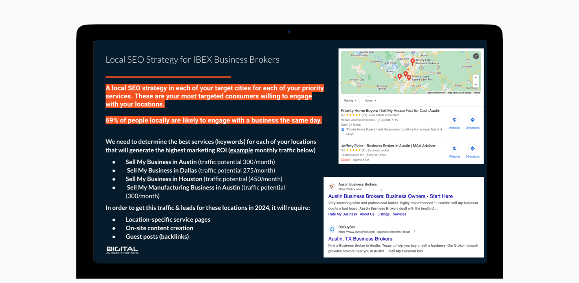Click the map 'Terms' link
This screenshot has height=283, width=579.
pyautogui.click(x=477, y=93)
